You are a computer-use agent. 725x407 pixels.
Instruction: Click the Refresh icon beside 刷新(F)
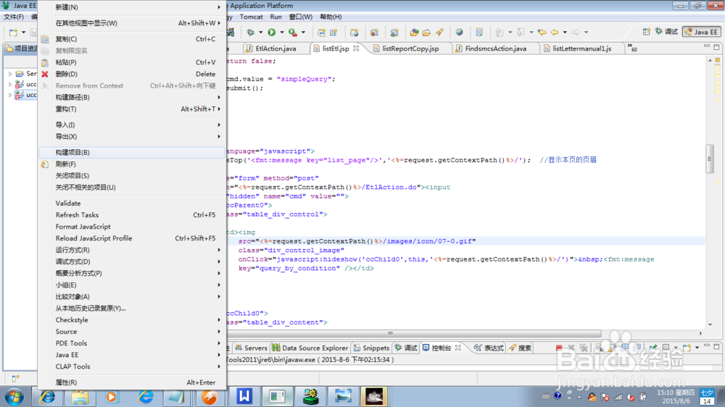tap(45, 164)
